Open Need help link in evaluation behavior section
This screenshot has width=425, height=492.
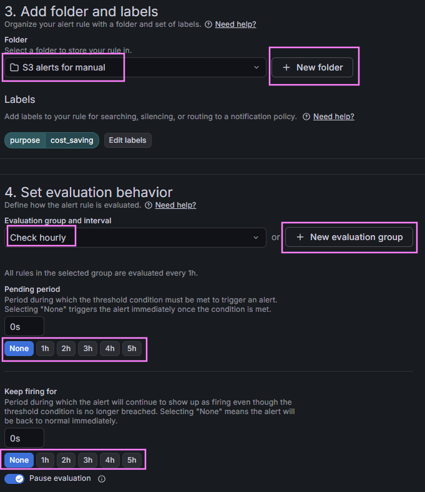tap(175, 205)
